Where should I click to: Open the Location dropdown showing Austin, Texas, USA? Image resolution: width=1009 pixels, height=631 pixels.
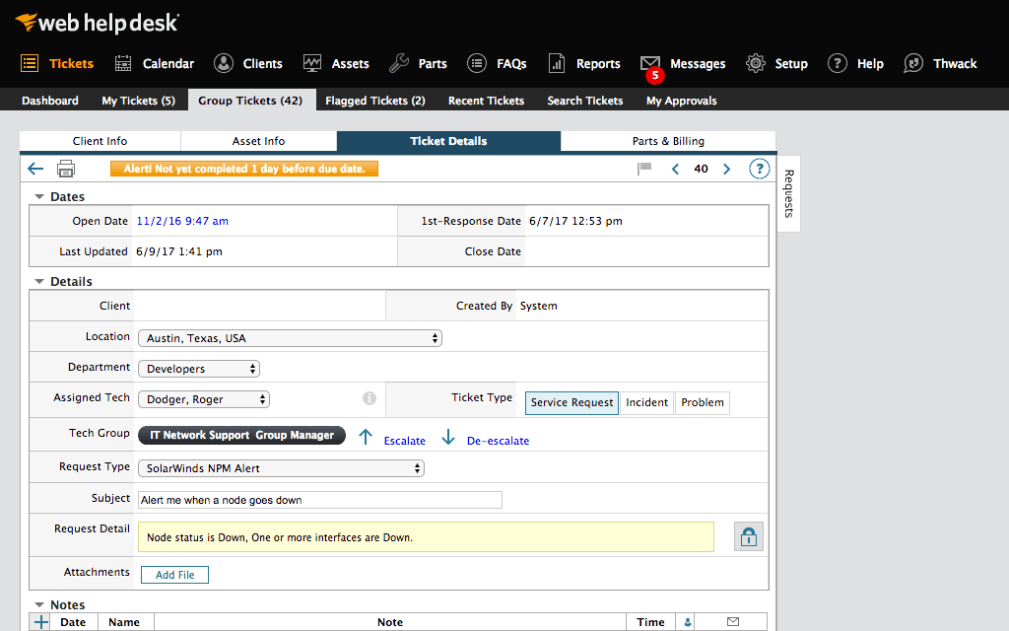coord(291,338)
